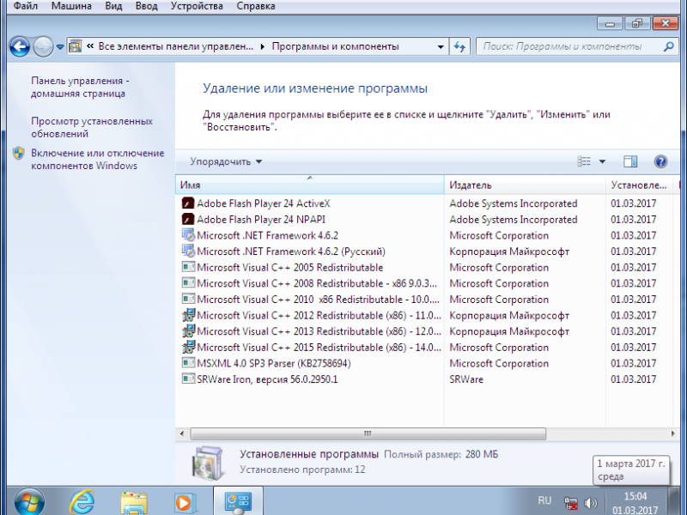
Task: Click the installed programs CD box icon
Action: coord(207,463)
